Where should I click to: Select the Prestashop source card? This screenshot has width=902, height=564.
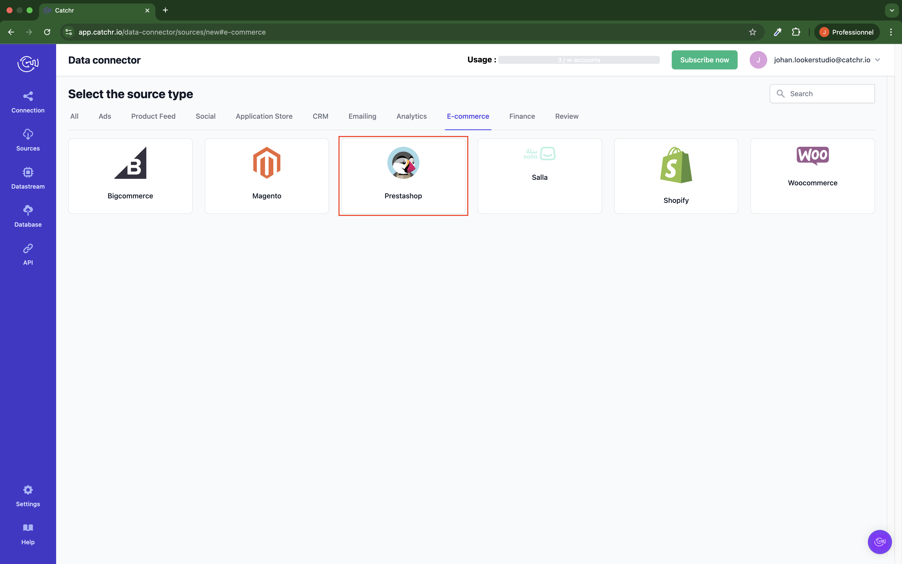pyautogui.click(x=403, y=176)
